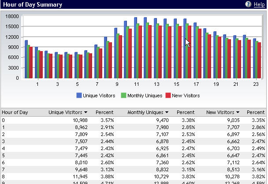Click the green Monthly Uniques legend swatch
Image resolution: width=268 pixels, height=184 pixels.
pyautogui.click(x=124, y=96)
